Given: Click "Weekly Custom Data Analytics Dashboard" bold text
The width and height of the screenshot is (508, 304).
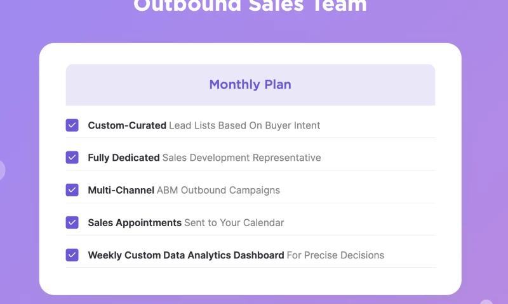Looking at the screenshot, I should point(186,255).
